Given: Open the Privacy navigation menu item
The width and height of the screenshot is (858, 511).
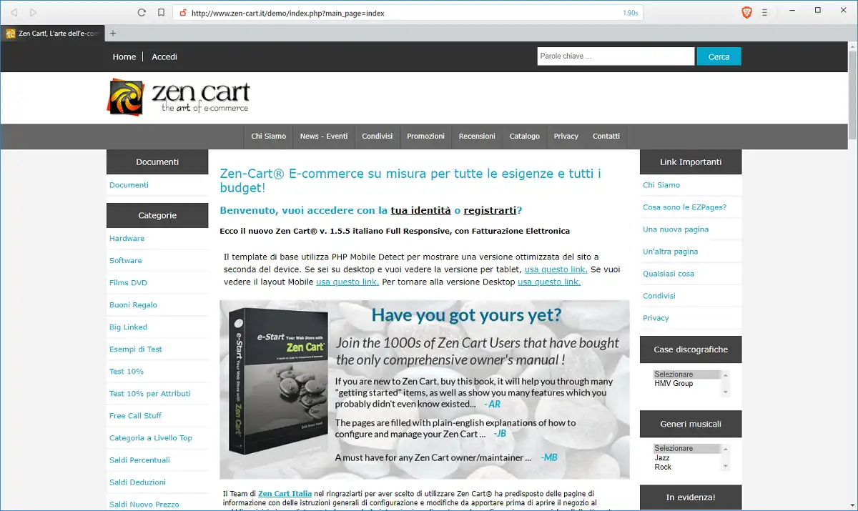Looking at the screenshot, I should tap(566, 136).
